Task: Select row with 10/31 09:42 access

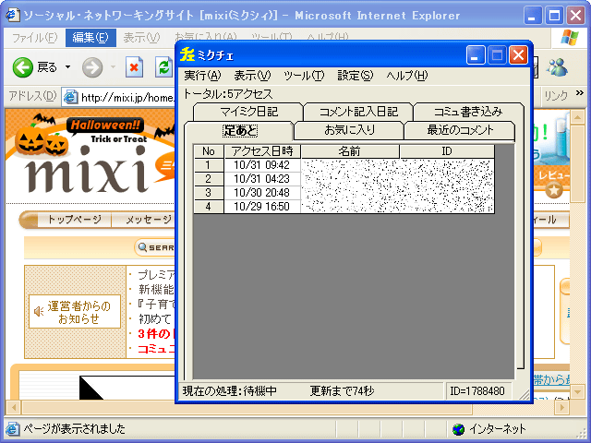Action: point(344,165)
